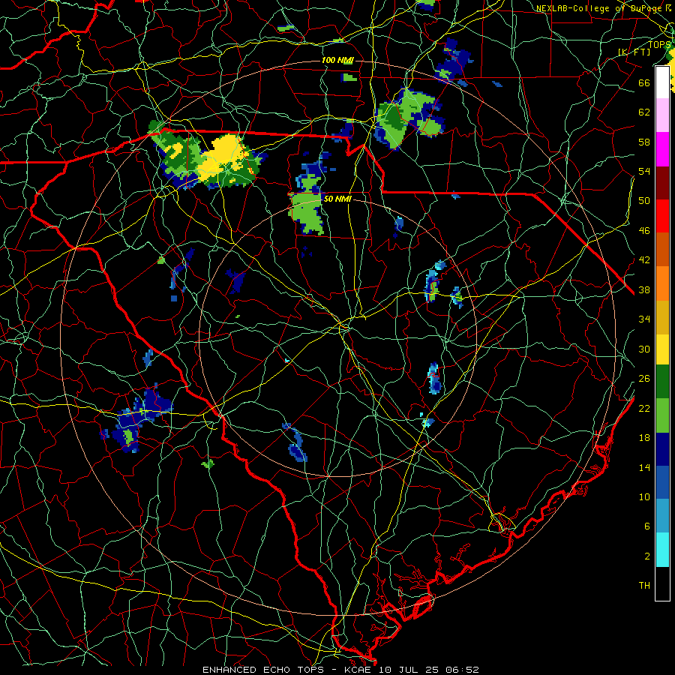Click the '100 NMI' range ring label
675x675 pixels.
[337, 60]
